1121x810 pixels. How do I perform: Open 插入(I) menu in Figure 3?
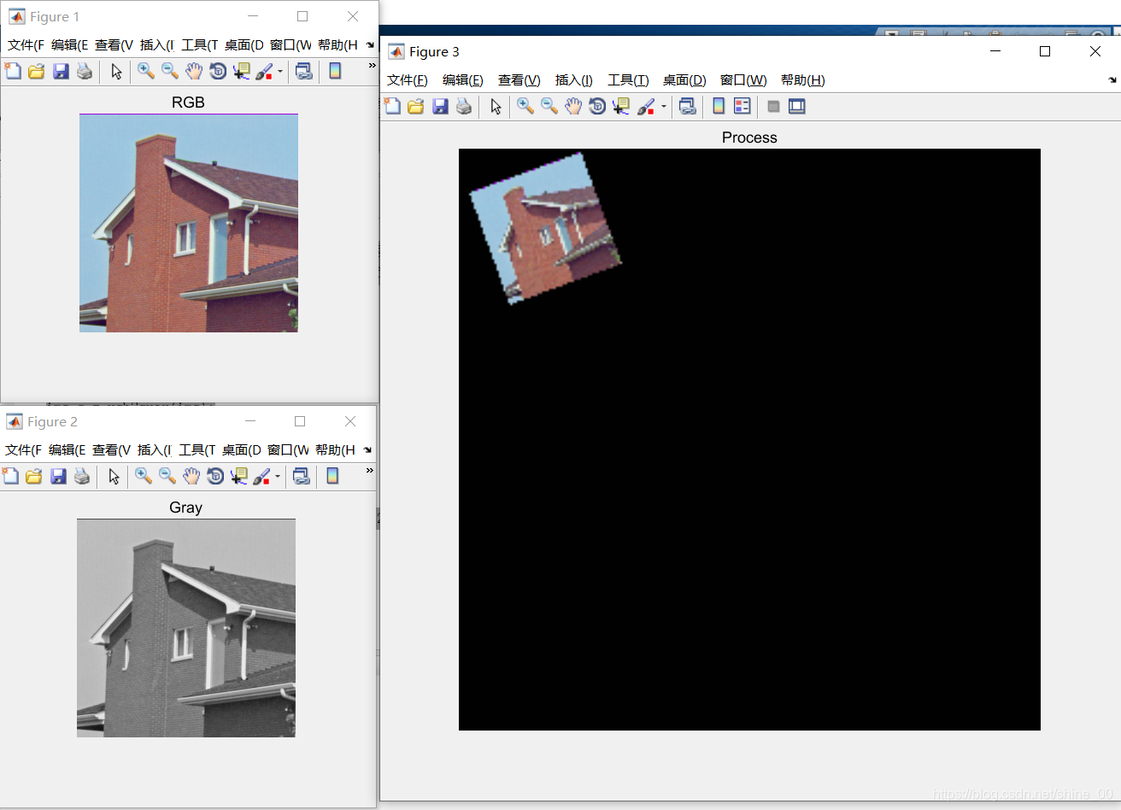point(574,80)
